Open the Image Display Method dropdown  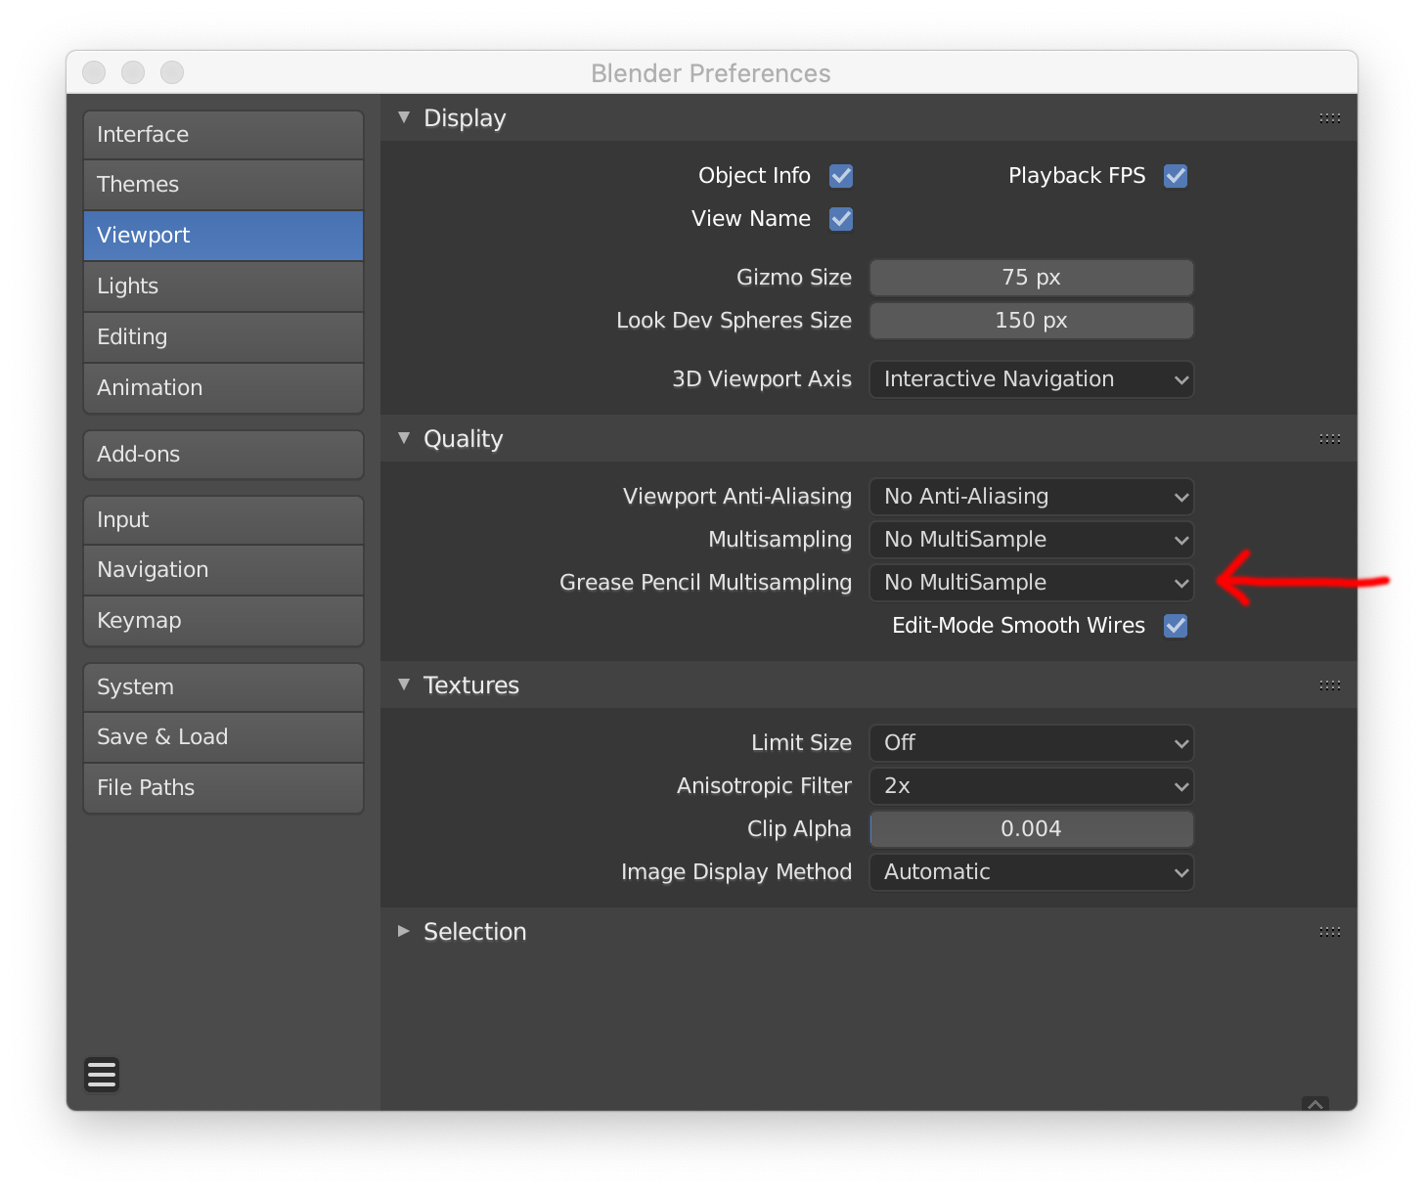[x=1032, y=872]
